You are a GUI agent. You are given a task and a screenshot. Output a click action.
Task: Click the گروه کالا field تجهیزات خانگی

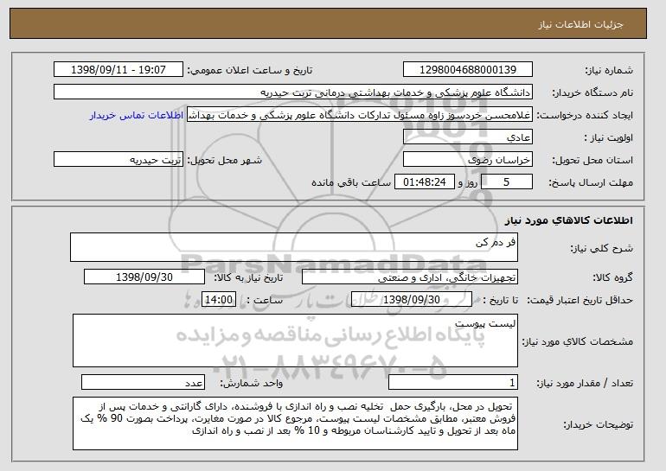click(x=410, y=277)
